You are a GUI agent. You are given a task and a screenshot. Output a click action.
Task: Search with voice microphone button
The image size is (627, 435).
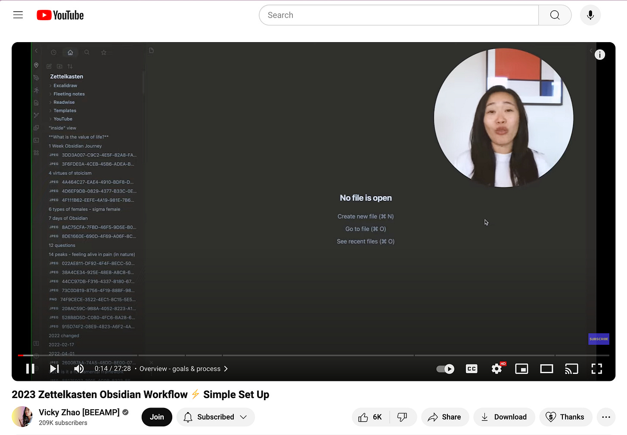click(590, 15)
